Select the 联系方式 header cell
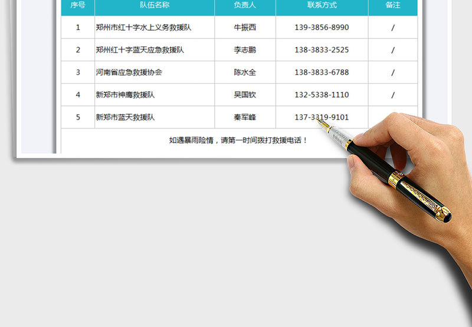This screenshot has width=472, height=327. pyautogui.click(x=322, y=5)
